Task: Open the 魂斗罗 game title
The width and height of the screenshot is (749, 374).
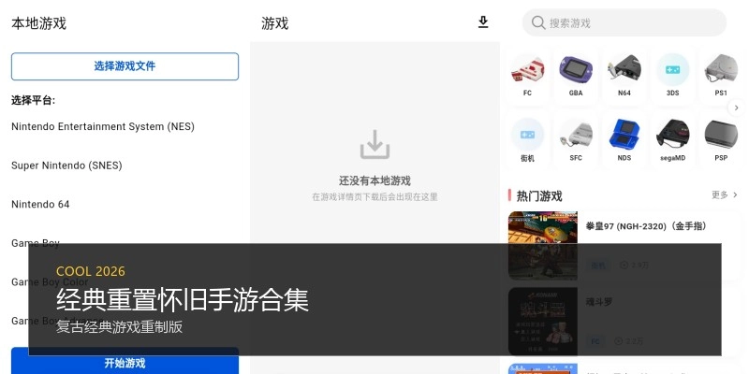Action: (599, 302)
